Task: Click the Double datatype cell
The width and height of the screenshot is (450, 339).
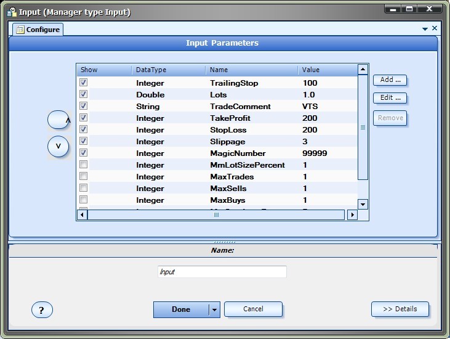Action: coord(150,95)
